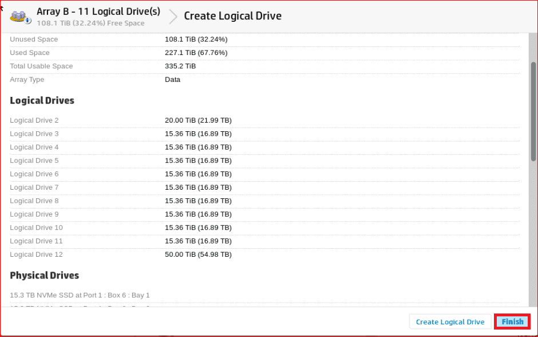Screen dimensions: 538x337
Task: Click the Logical Drives section heading
Action: pyautogui.click(x=42, y=101)
